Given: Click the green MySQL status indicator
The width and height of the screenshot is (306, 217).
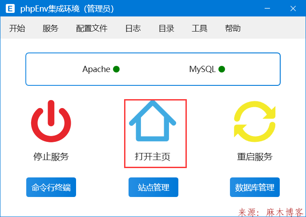Looking at the screenshot, I should 221,69.
